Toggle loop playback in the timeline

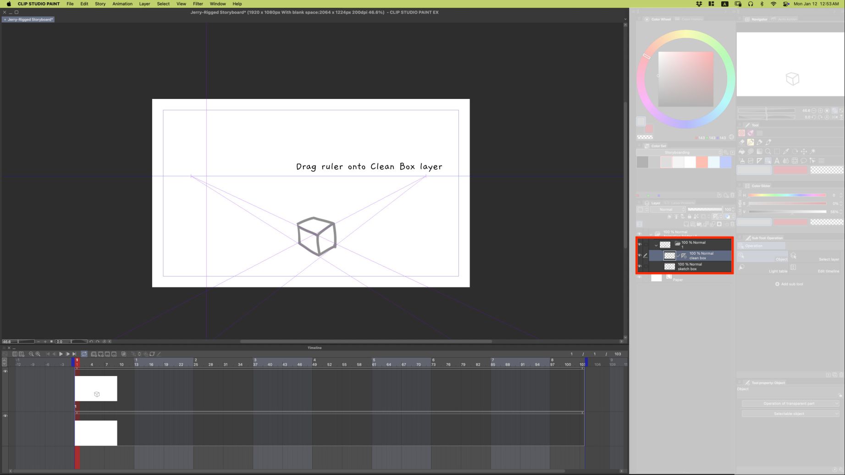pyautogui.click(x=84, y=354)
